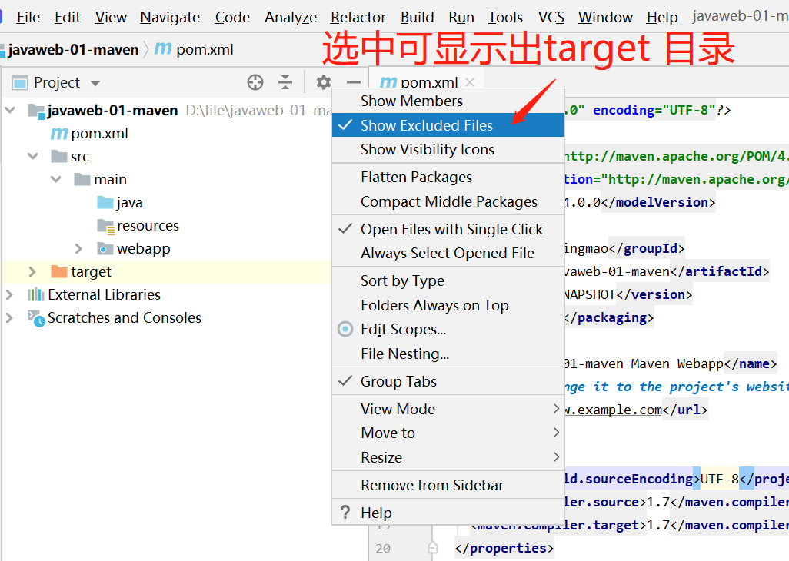Screen dimensions: 789x561
Task: Open the Project panel gear settings icon
Action: (323, 82)
